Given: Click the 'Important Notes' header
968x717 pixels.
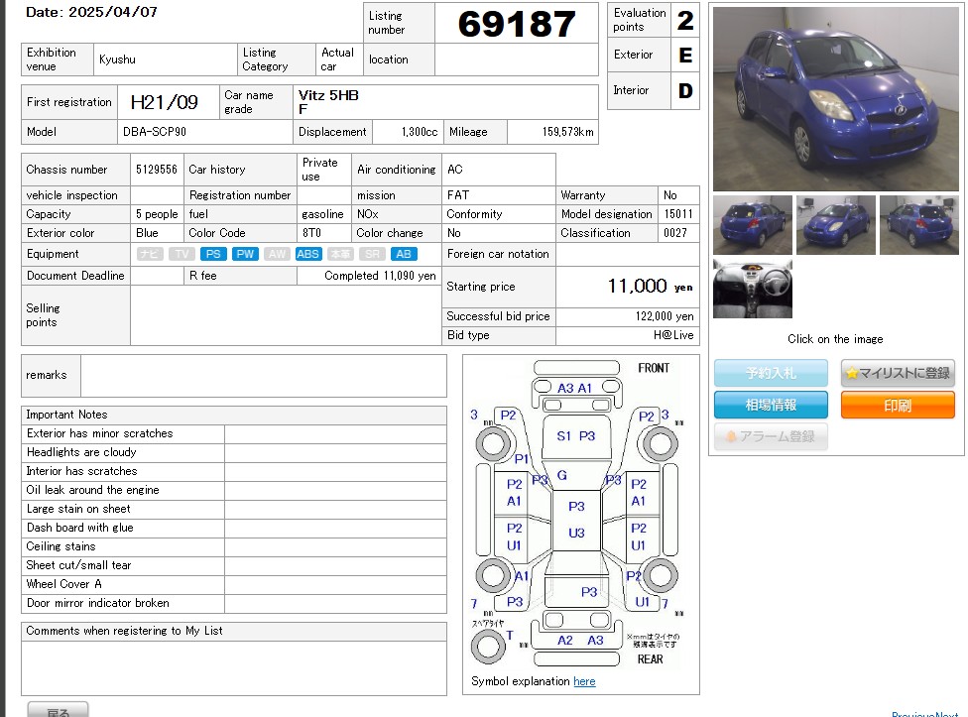Looking at the screenshot, I should (x=66, y=415).
